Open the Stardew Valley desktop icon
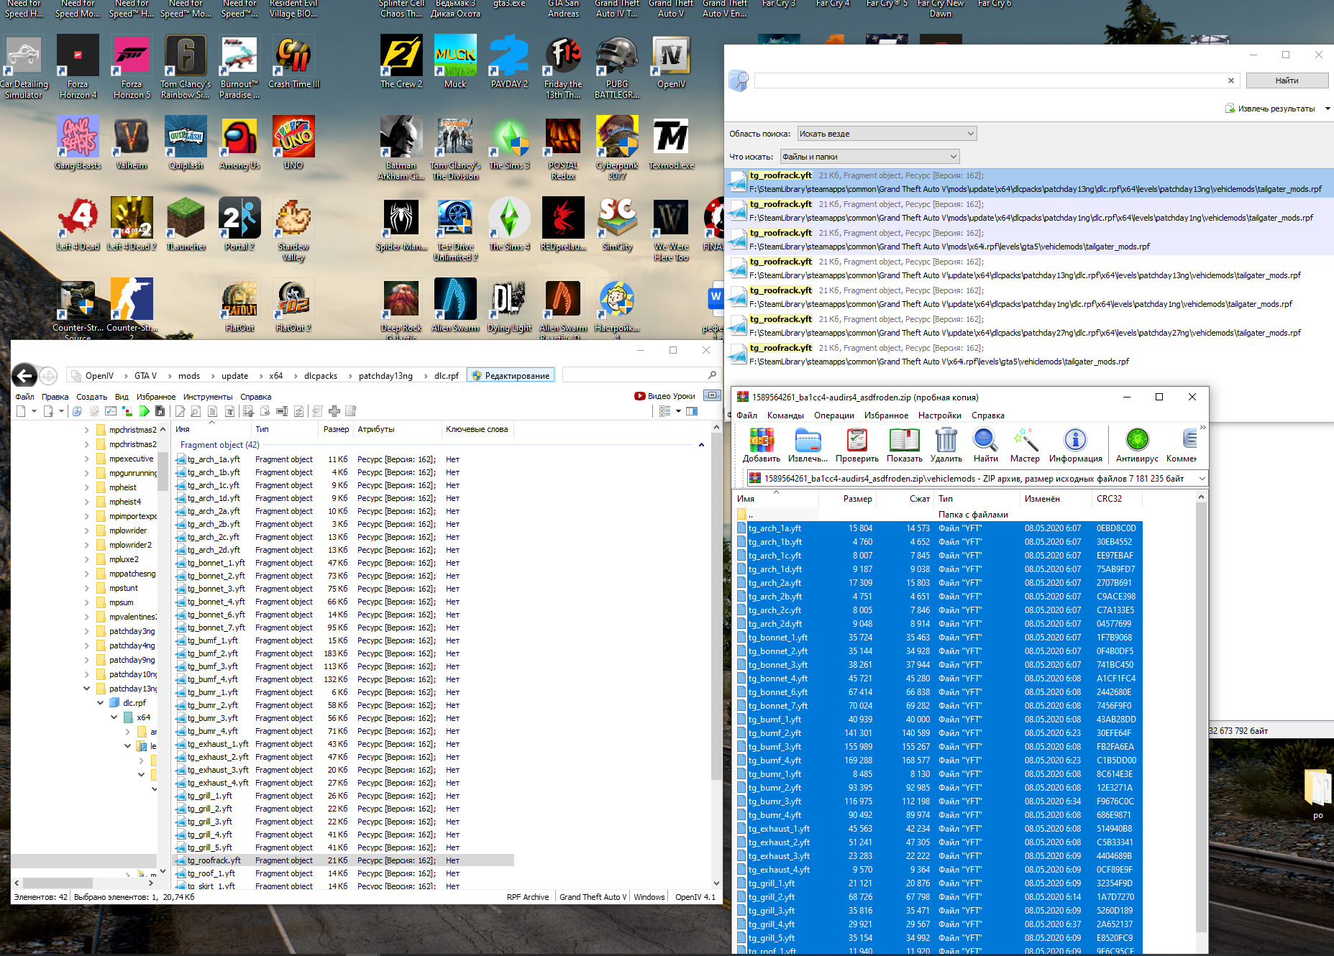Viewport: 1334px width, 956px height. pos(293,229)
